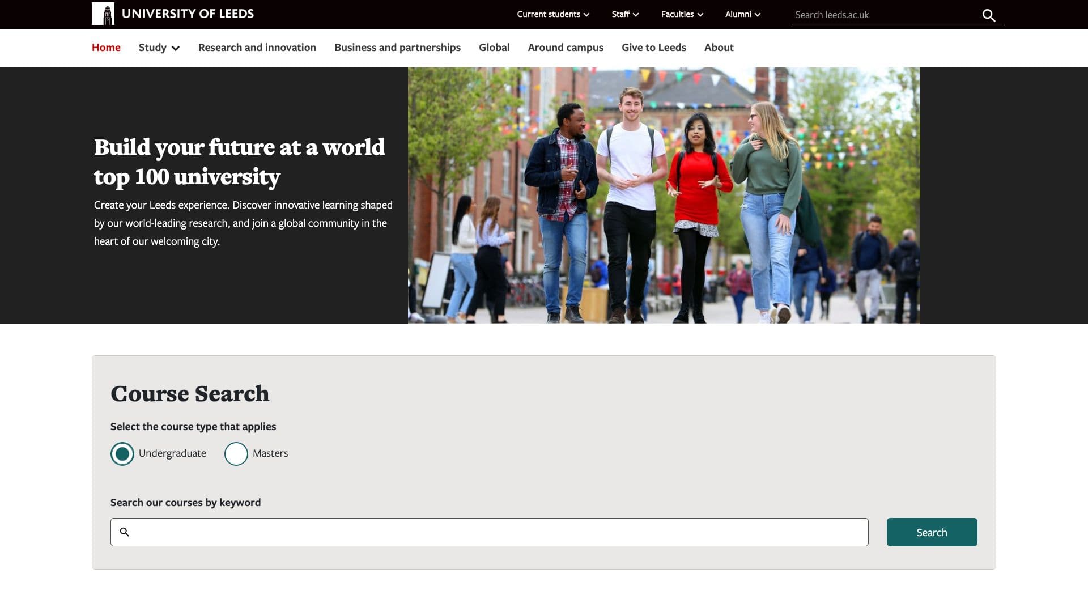Open the Staff dropdown menu
This screenshot has height=612, width=1088.
point(624,14)
